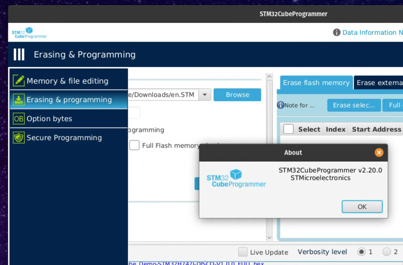Click the scrollbar up arrow
Image resolution: width=403 pixels, height=265 pixels.
point(269,76)
